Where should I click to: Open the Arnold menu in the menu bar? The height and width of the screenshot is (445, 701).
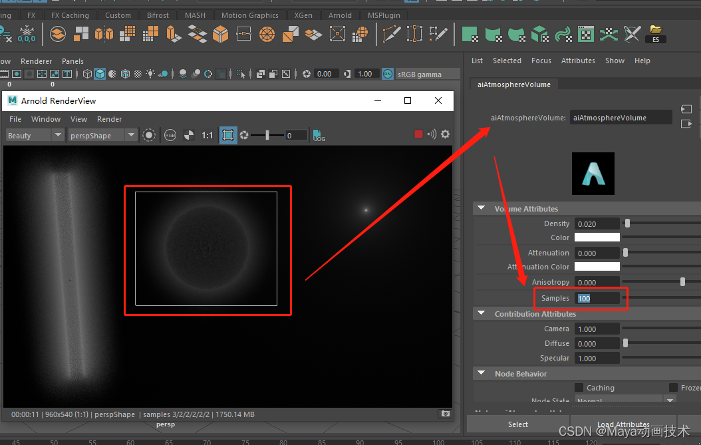coord(340,15)
